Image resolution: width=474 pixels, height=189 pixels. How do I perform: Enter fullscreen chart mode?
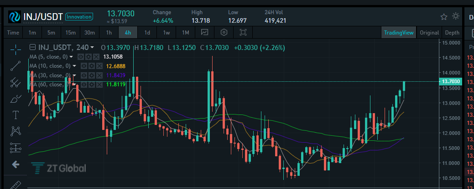pyautogui.click(x=243, y=32)
